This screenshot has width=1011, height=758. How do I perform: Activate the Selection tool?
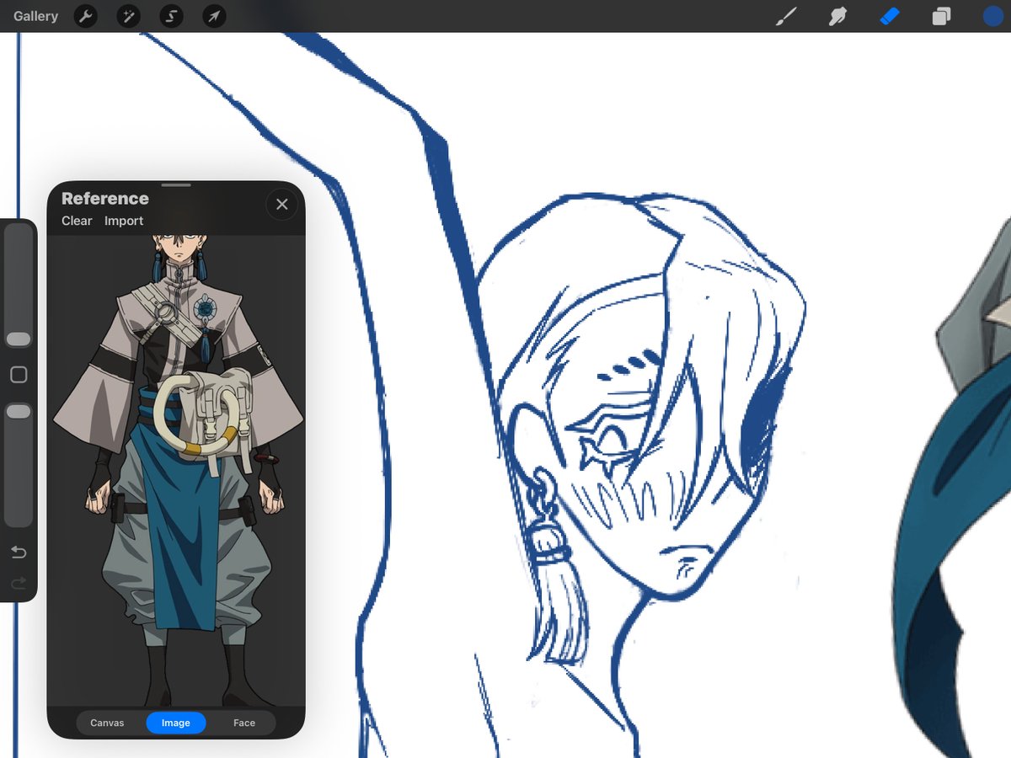[x=171, y=16]
